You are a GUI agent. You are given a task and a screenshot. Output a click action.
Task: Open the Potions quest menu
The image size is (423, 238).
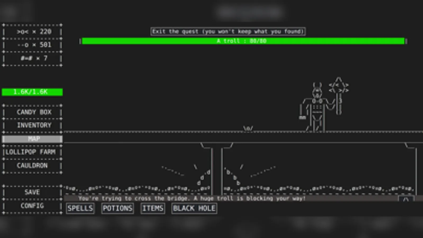coord(117,208)
